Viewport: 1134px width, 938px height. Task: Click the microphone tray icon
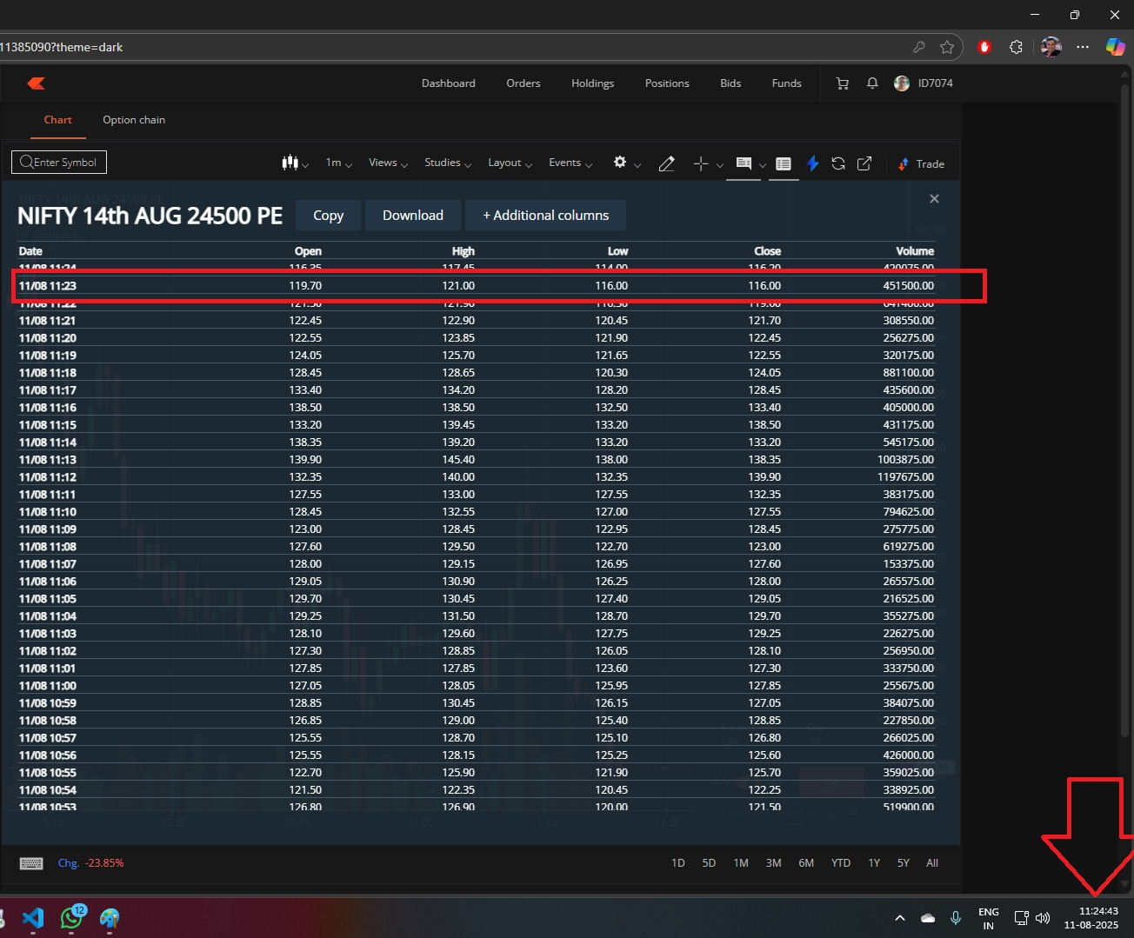click(956, 918)
